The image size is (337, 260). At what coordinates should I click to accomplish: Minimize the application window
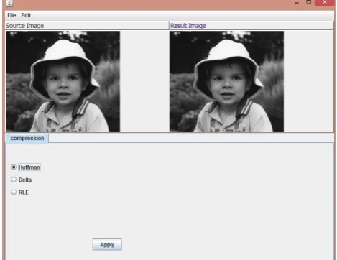tap(297, 2)
